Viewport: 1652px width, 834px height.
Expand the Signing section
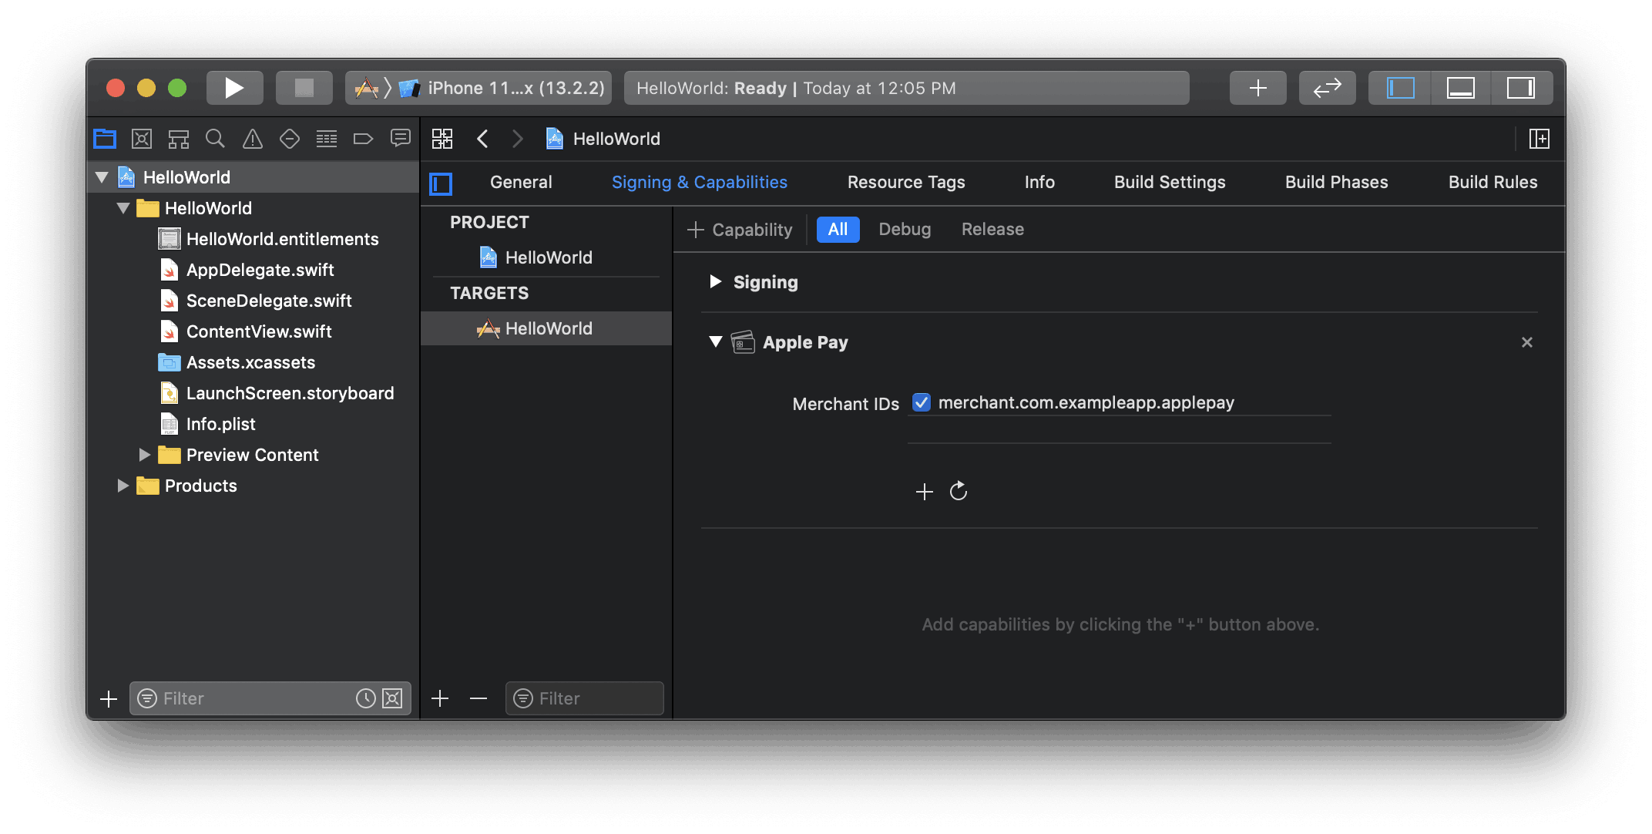(x=715, y=281)
